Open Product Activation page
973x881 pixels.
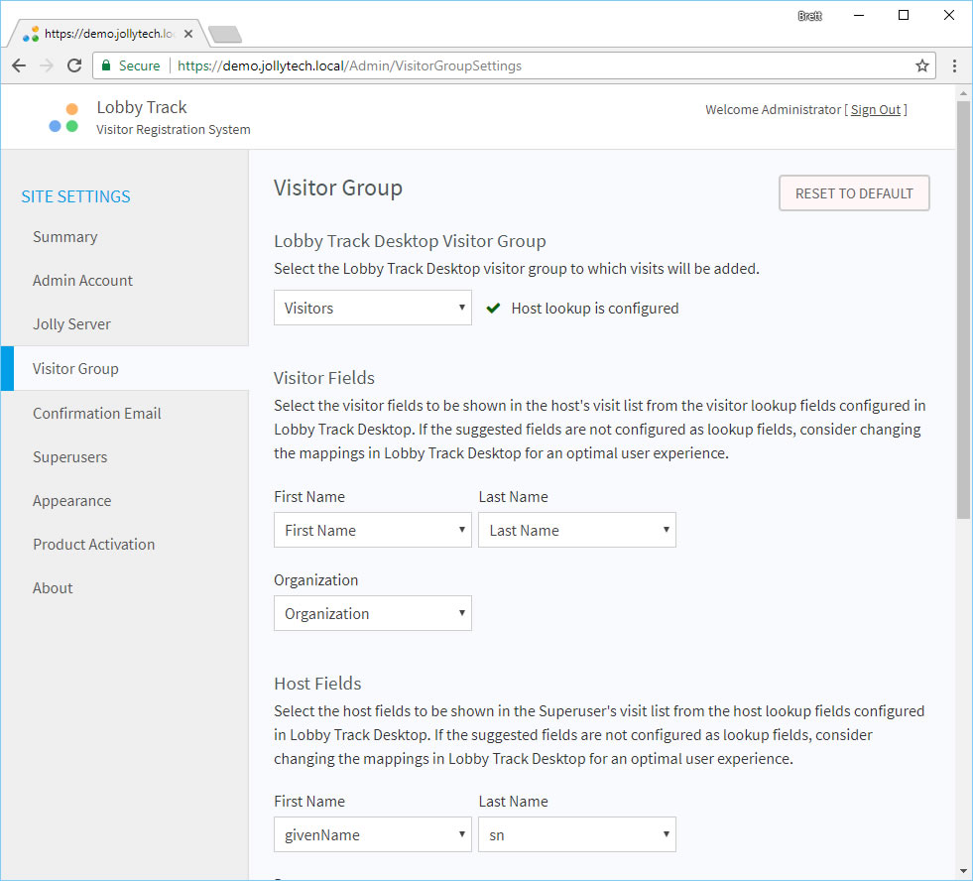[93, 545]
